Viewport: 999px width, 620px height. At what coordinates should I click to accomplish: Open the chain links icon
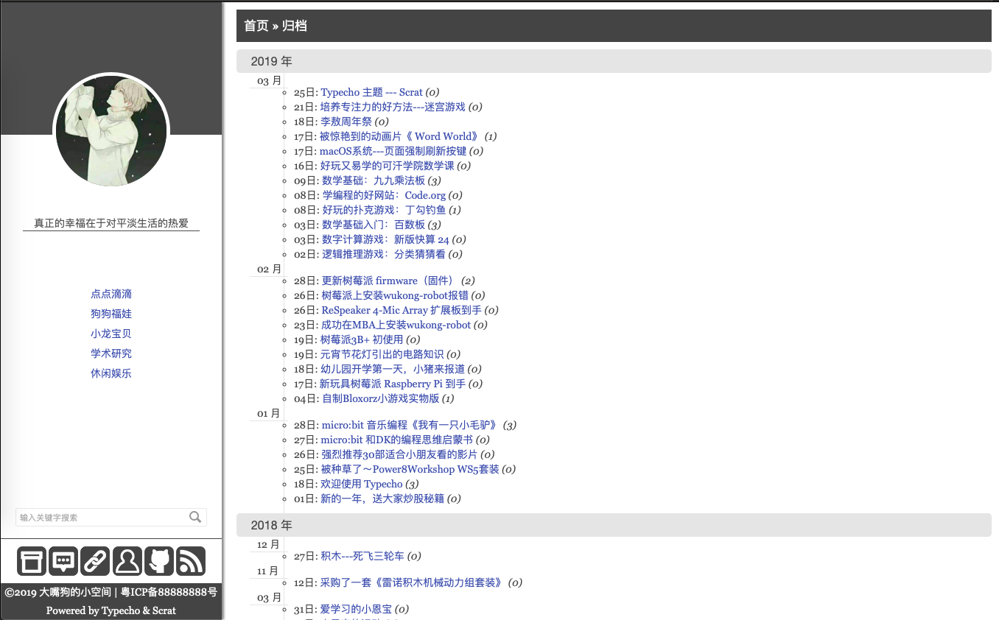coord(95,561)
